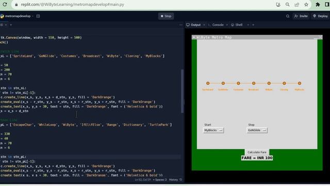Add a new editor tab with plus
This screenshot has width=330, height=186.
pyautogui.click(x=11, y=25)
